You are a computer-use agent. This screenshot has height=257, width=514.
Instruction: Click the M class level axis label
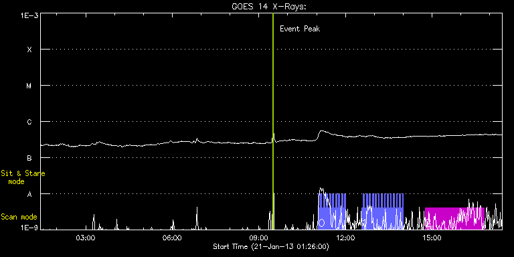point(29,86)
